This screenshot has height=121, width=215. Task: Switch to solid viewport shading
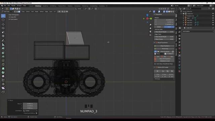click(x=169, y=12)
